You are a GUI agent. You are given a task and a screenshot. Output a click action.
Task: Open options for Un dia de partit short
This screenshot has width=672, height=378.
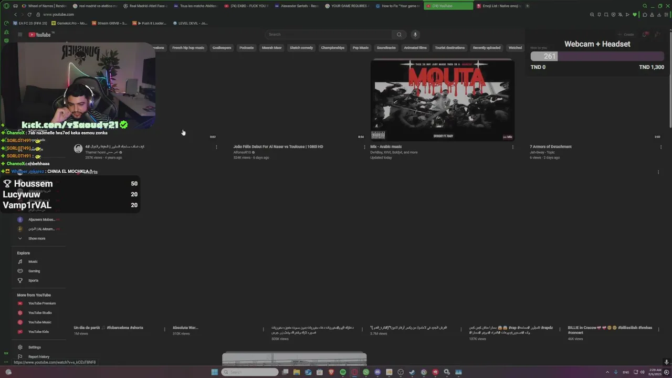(x=164, y=329)
